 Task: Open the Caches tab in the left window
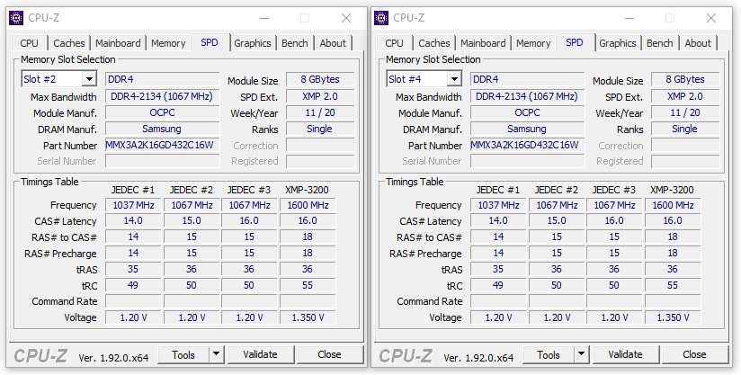(x=69, y=43)
